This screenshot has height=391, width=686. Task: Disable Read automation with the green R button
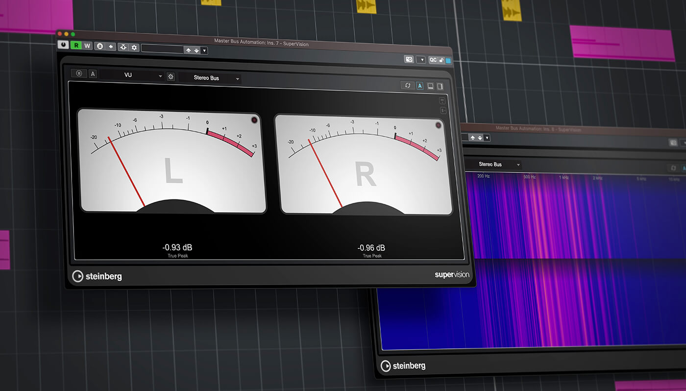click(x=77, y=46)
